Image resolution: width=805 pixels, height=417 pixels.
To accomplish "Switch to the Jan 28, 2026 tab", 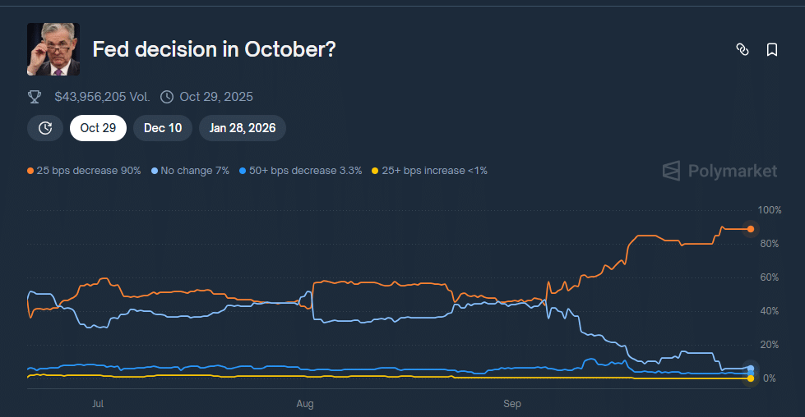I will coord(243,128).
